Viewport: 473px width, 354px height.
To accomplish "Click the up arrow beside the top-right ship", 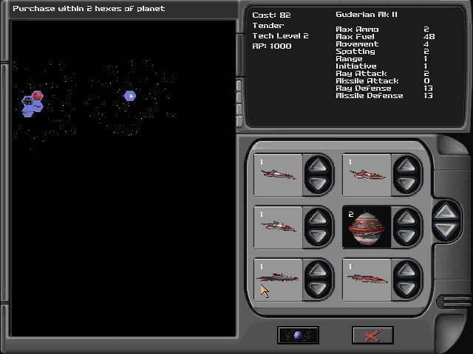I will coord(407,165).
